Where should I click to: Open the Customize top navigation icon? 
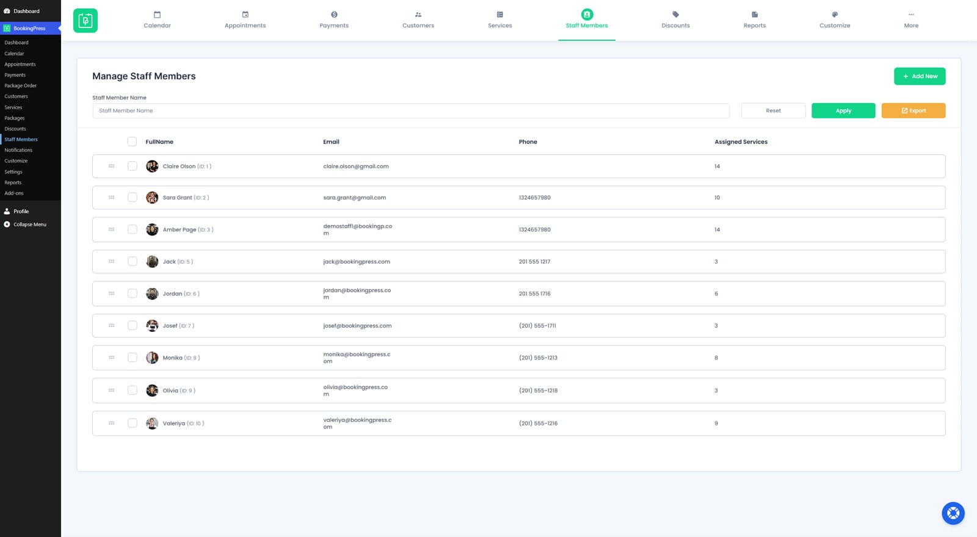835,15
